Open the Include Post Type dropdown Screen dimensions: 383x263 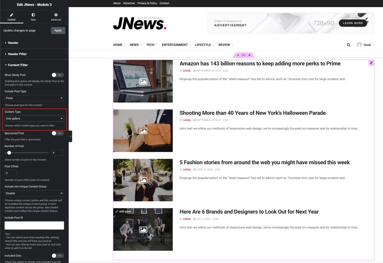[x=34, y=98]
